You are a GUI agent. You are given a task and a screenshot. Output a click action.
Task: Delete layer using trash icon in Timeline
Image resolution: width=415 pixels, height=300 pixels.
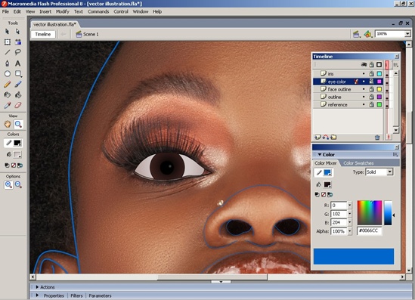click(377, 137)
